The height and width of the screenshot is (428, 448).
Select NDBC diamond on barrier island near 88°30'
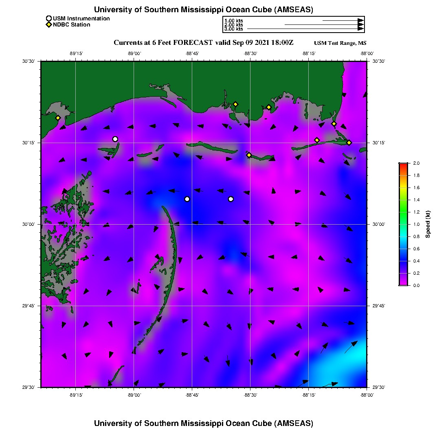(x=249, y=155)
